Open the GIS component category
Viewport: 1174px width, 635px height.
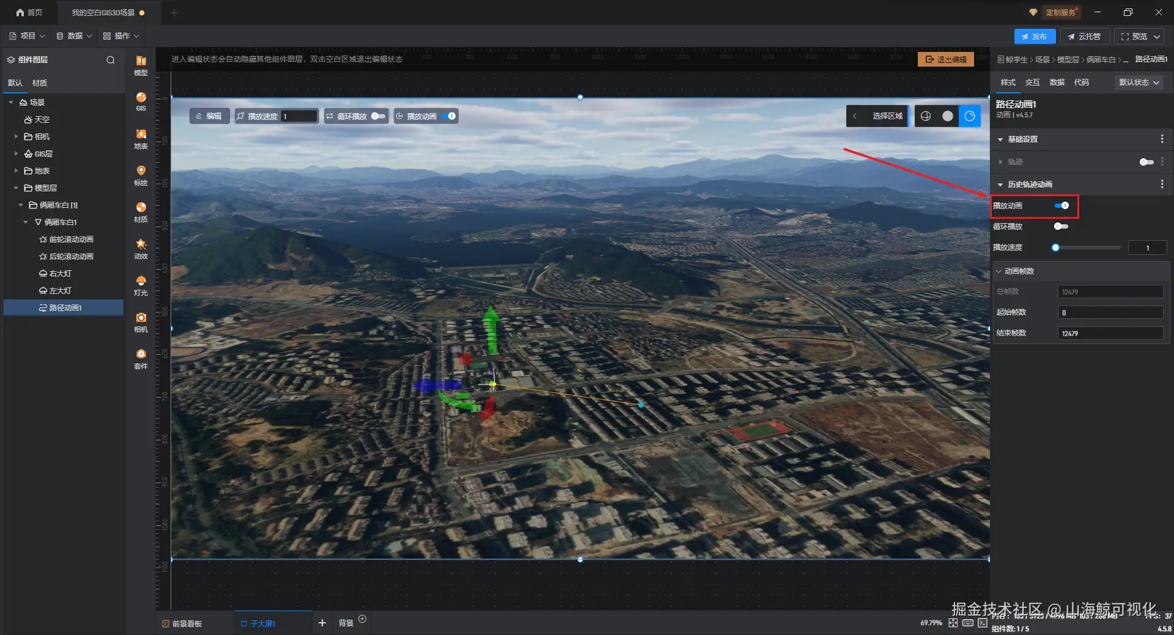click(x=141, y=101)
